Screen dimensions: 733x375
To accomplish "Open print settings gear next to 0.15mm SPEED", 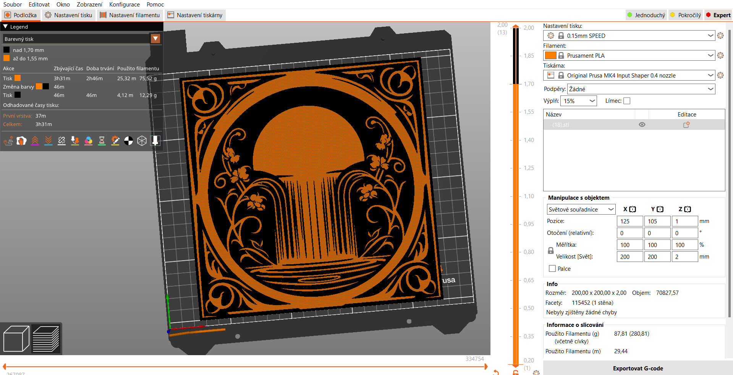I will (x=720, y=36).
